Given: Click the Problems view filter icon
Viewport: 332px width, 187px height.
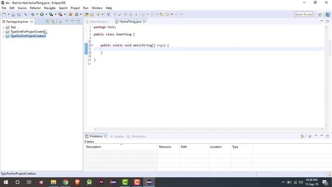Looking at the screenshot, I should click(302, 136).
